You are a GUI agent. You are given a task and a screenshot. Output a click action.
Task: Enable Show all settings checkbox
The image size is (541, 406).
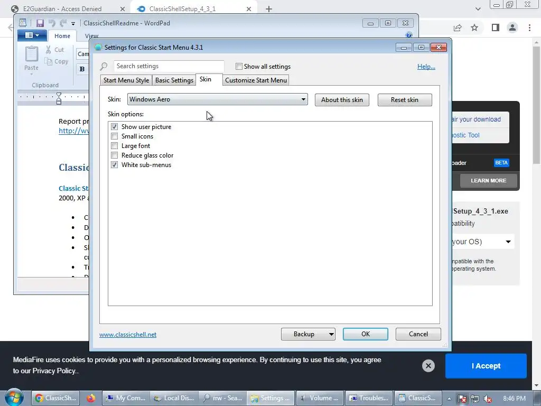[239, 66]
